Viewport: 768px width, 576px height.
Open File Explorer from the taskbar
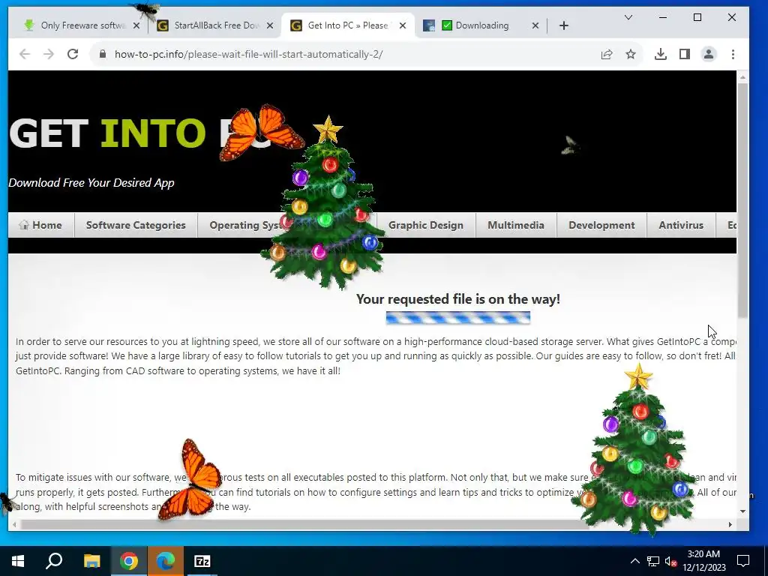coord(91,561)
